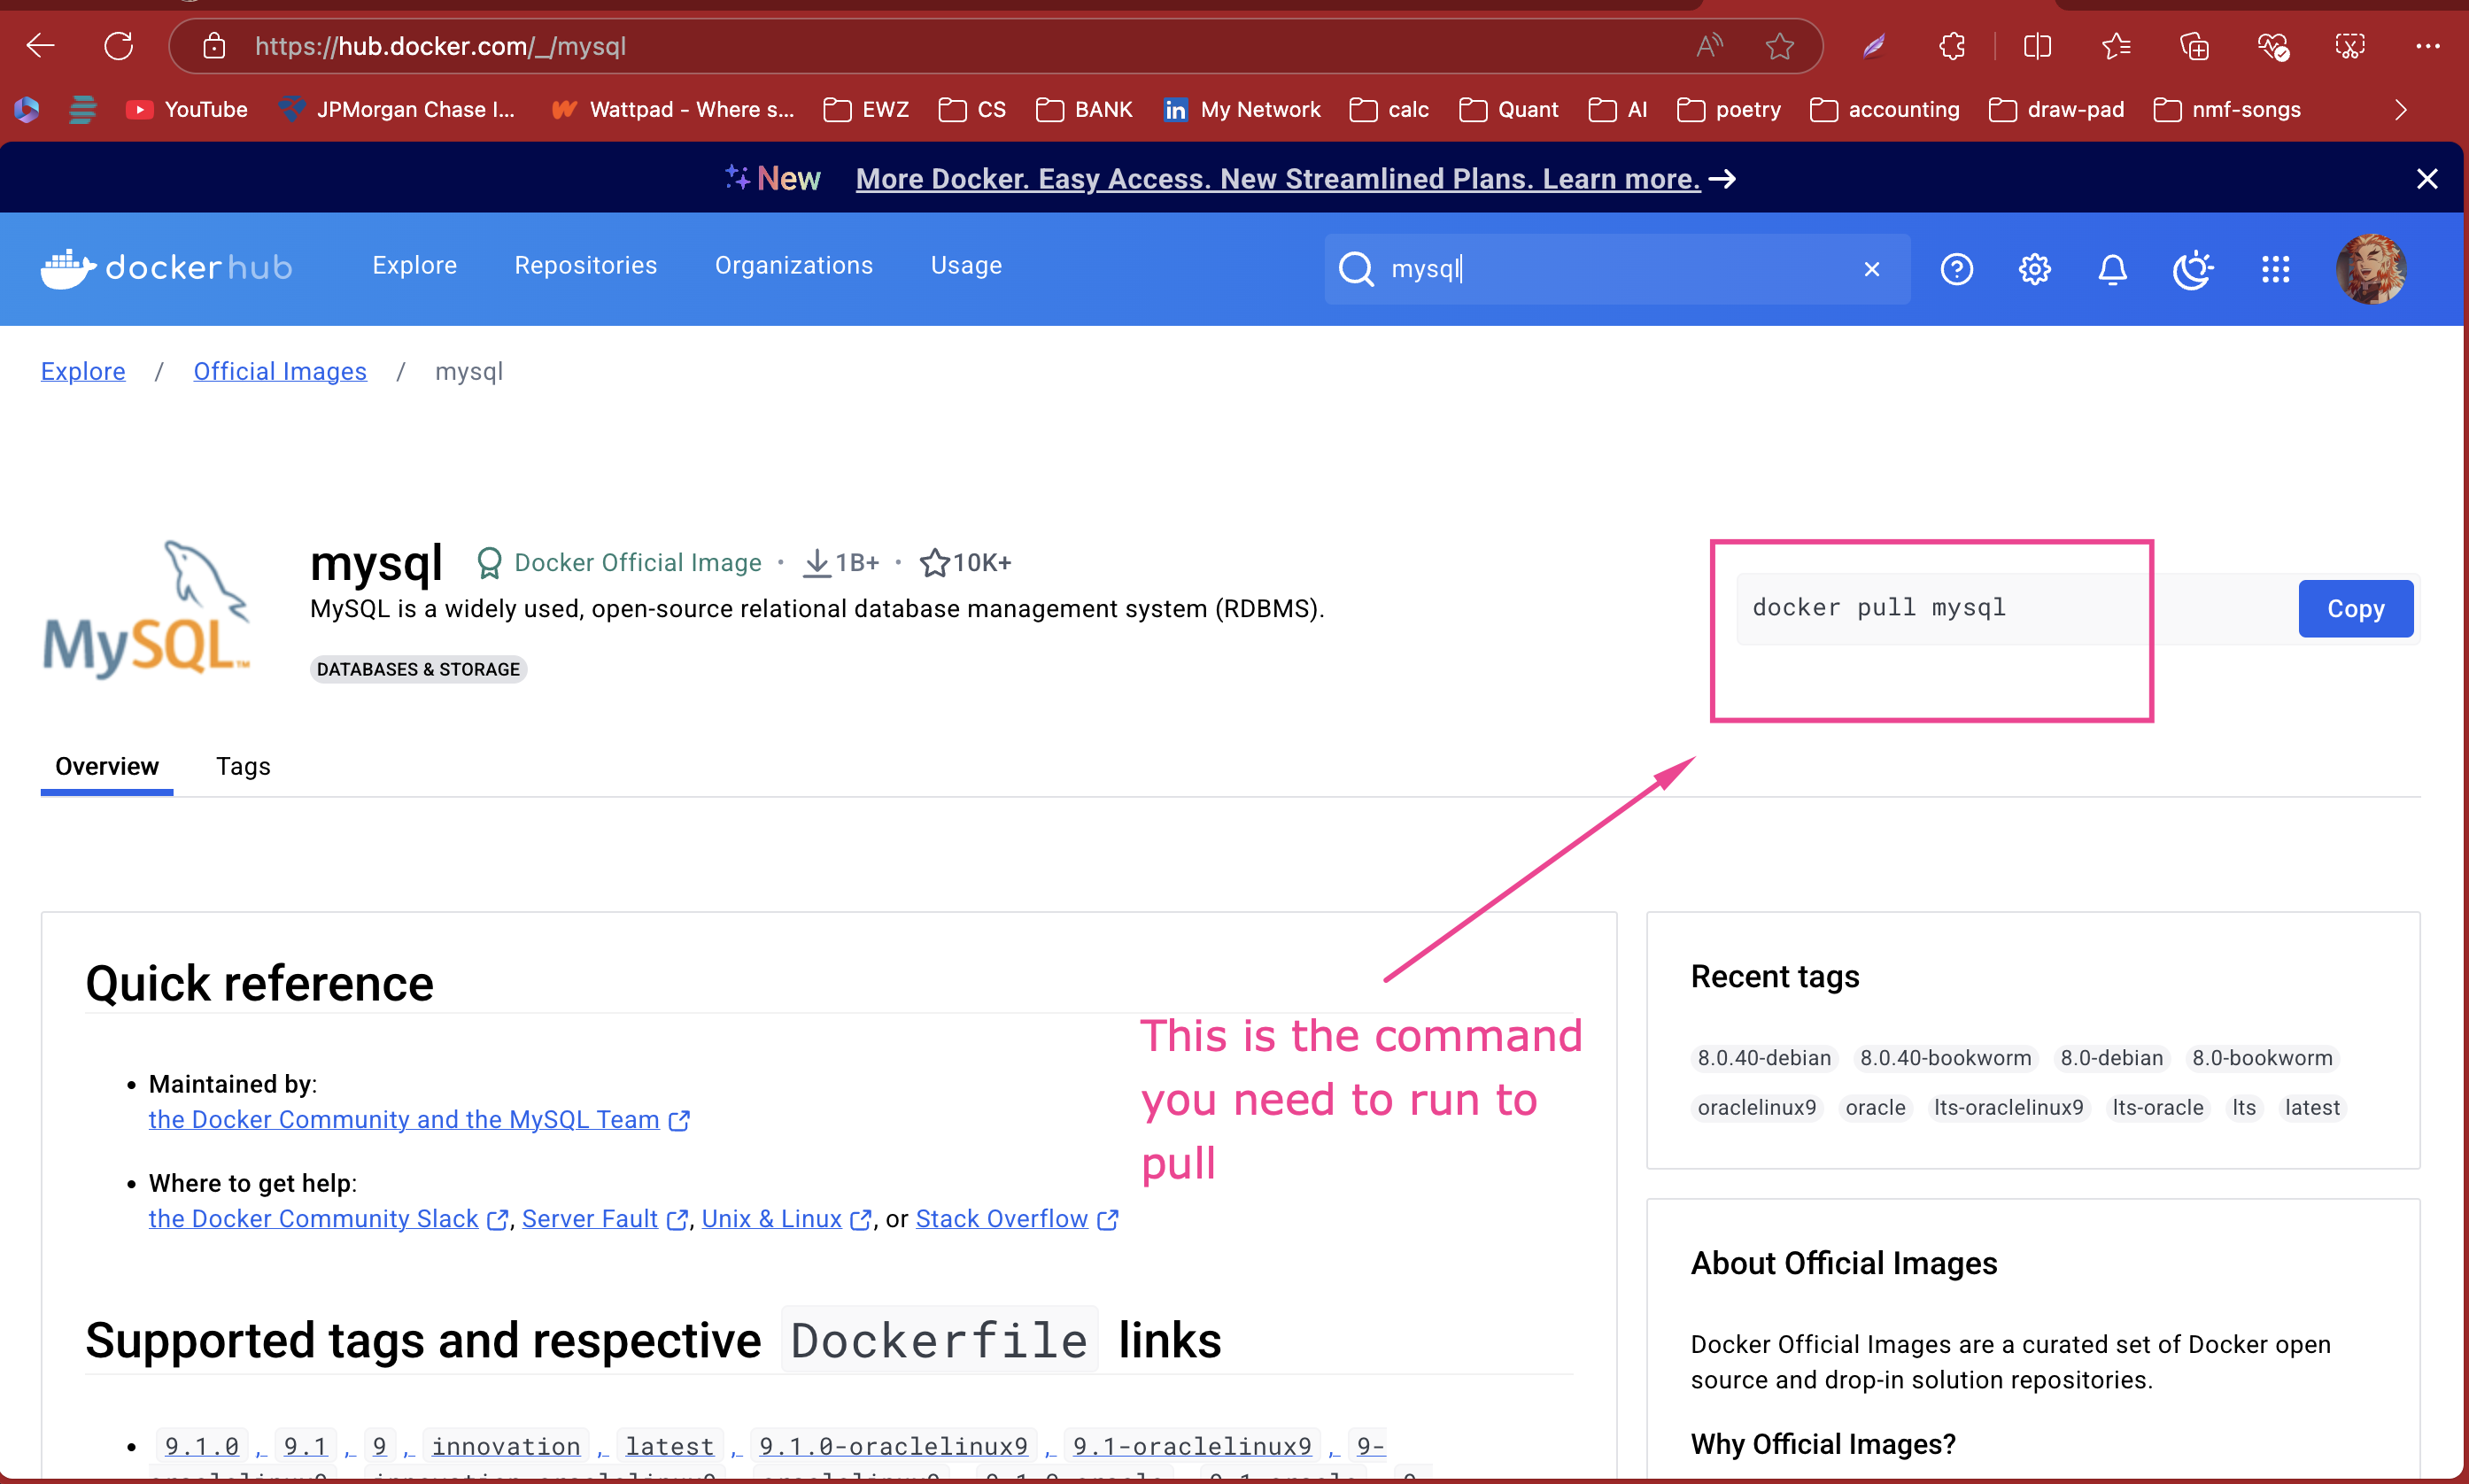Image resolution: width=2469 pixels, height=1484 pixels.
Task: Open the favorites list icon
Action: click(x=2116, y=46)
